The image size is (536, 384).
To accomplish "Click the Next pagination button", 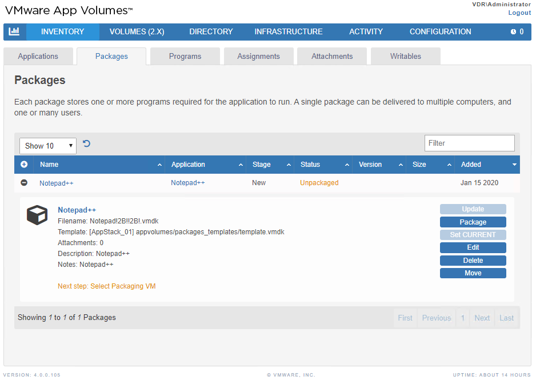I will click(482, 318).
